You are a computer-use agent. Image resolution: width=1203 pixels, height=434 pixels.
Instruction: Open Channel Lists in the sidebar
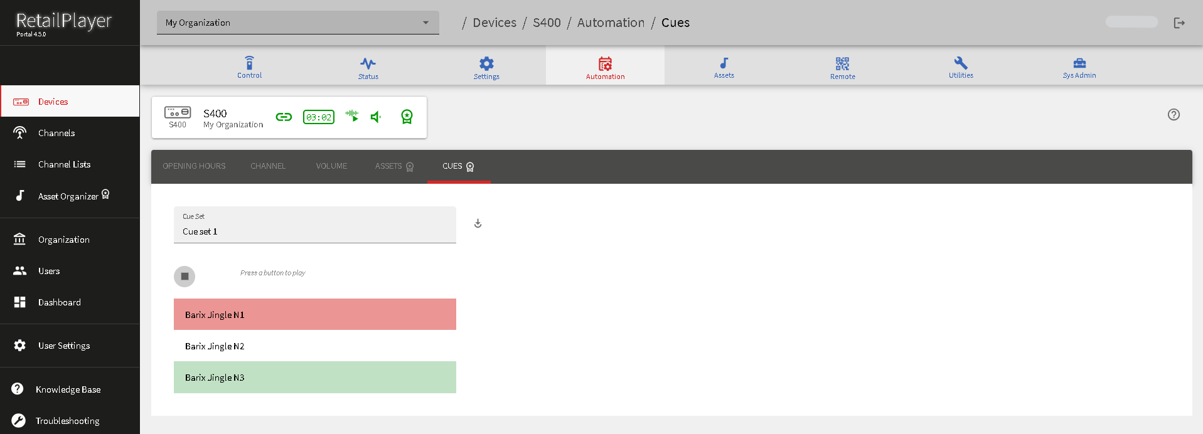(x=64, y=164)
